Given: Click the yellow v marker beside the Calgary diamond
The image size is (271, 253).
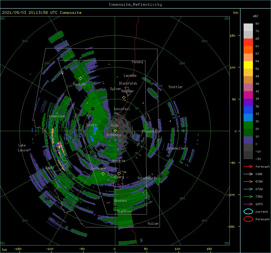Looking at the screenshot, I should (125, 172).
